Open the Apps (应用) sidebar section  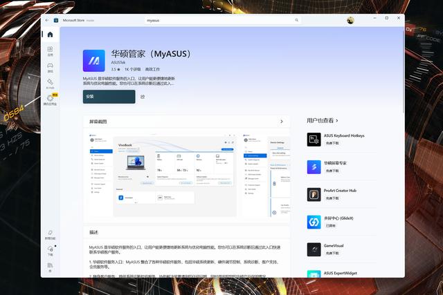50,51
